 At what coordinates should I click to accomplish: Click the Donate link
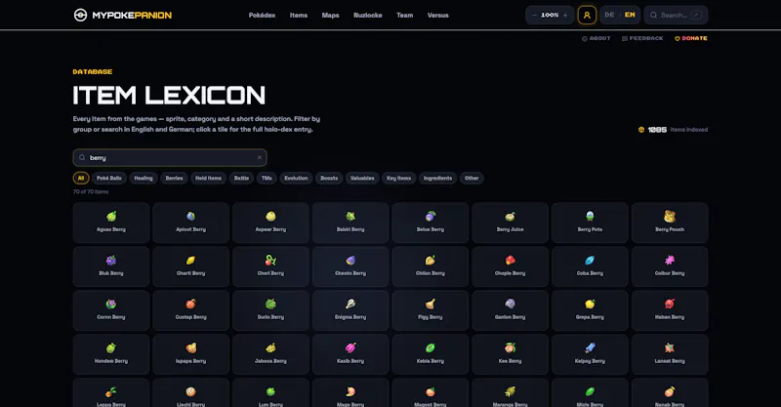pyautogui.click(x=691, y=38)
